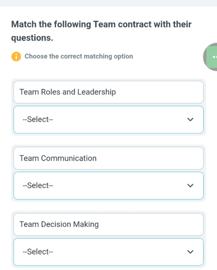Click '--Select--' placeholder text in first dropdown
This screenshot has width=217, height=270.
pos(38,119)
